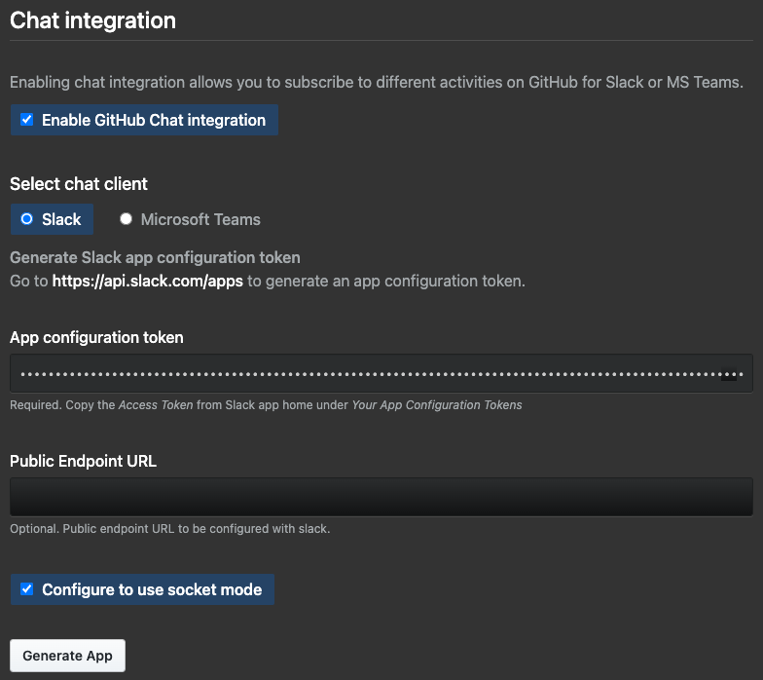Select the Slack radio button

pos(27,219)
